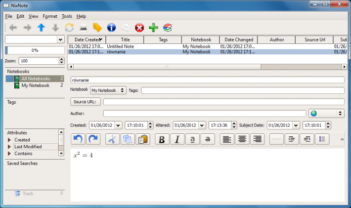Add a new note with the green plus icon

coord(153,28)
